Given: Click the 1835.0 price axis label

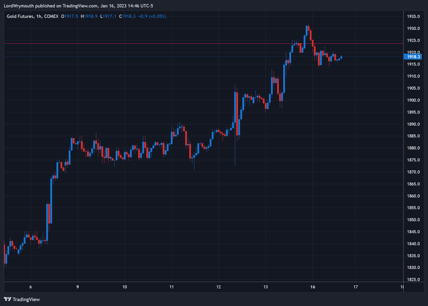Looking at the screenshot, I should 413,256.
